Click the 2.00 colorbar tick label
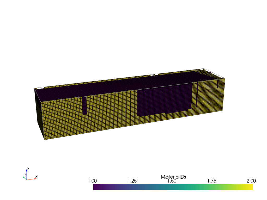The height and width of the screenshot is (200, 267). (251, 181)
